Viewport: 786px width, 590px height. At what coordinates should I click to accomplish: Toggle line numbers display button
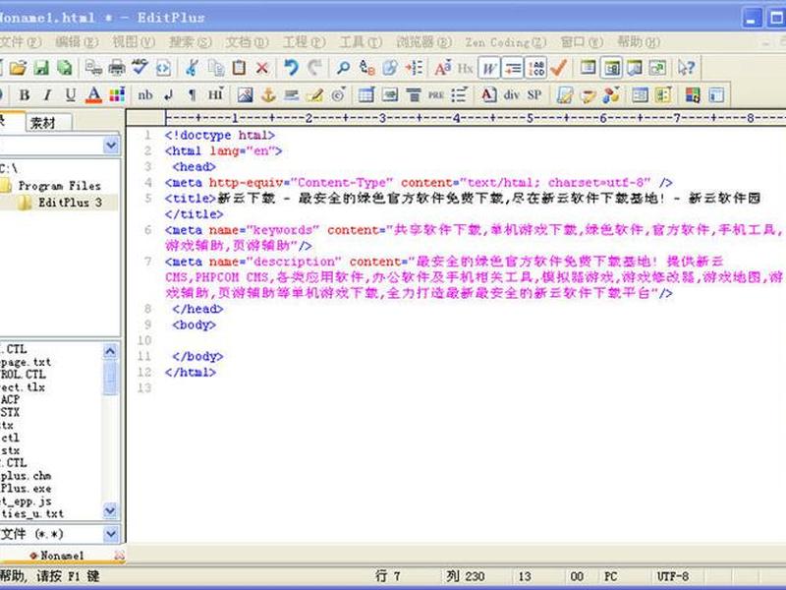click(x=535, y=68)
